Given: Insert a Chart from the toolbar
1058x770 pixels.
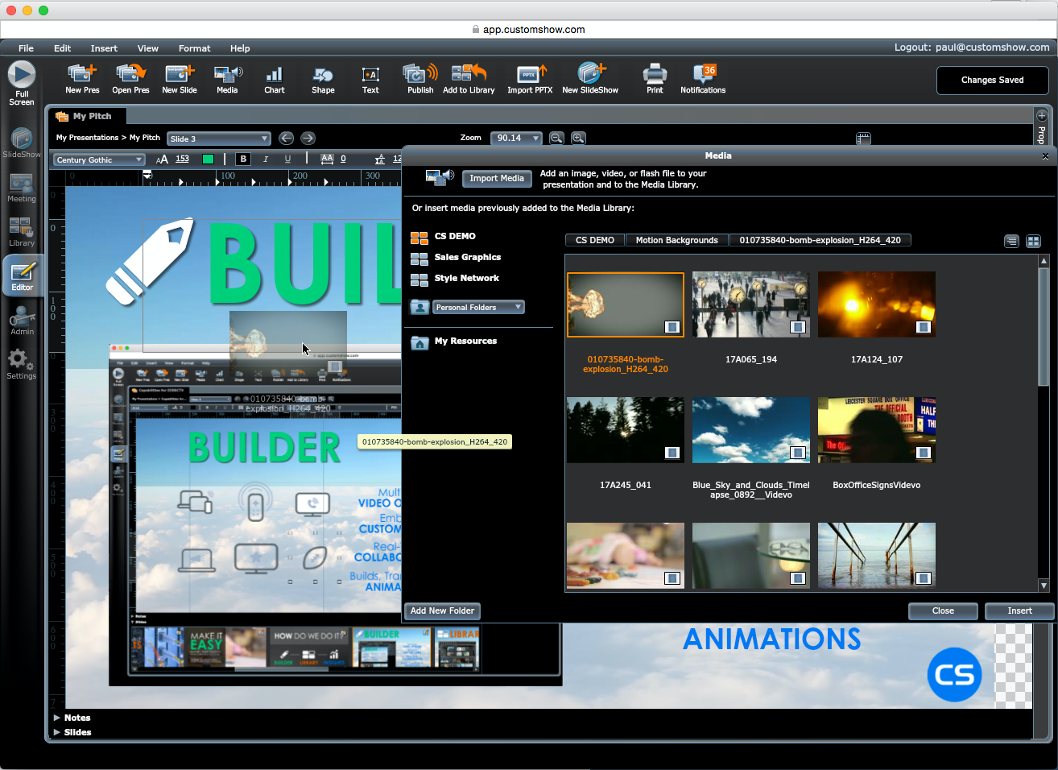Looking at the screenshot, I should click(275, 79).
